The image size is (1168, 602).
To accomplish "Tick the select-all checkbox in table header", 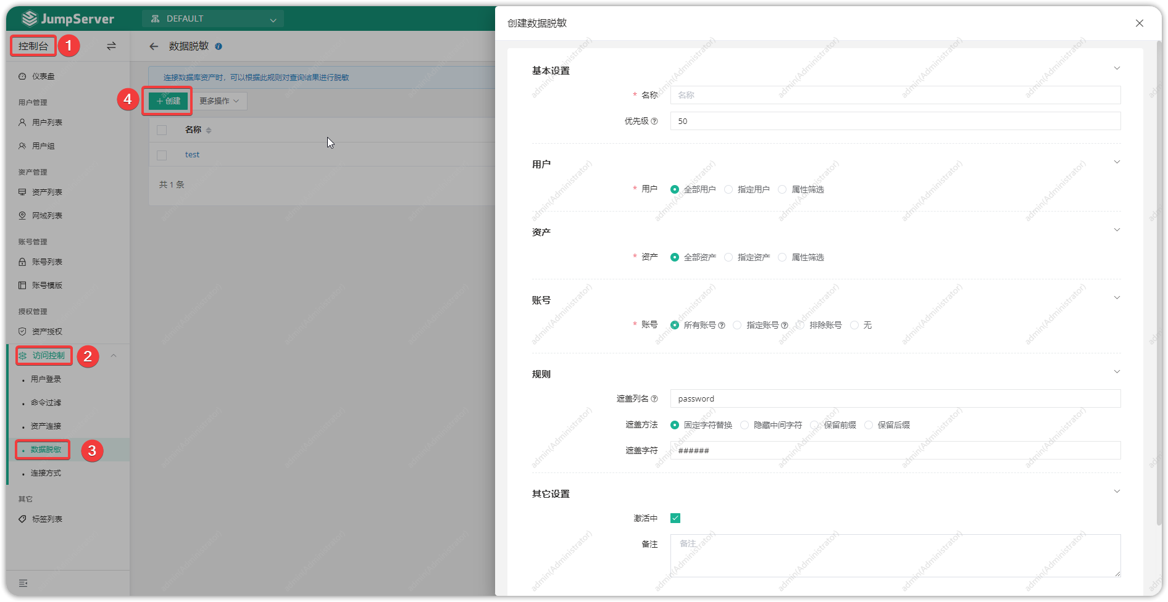I will pyautogui.click(x=162, y=130).
